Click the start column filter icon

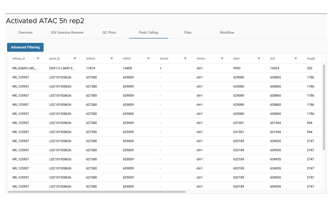[259, 59]
